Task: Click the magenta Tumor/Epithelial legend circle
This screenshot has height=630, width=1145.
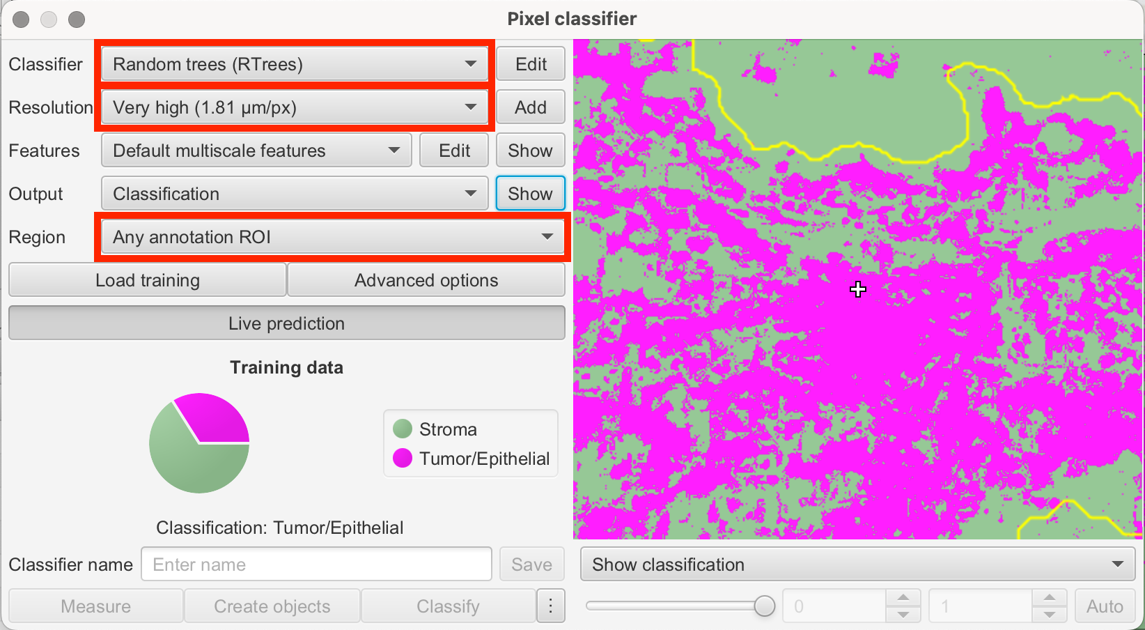Action: pyautogui.click(x=403, y=459)
